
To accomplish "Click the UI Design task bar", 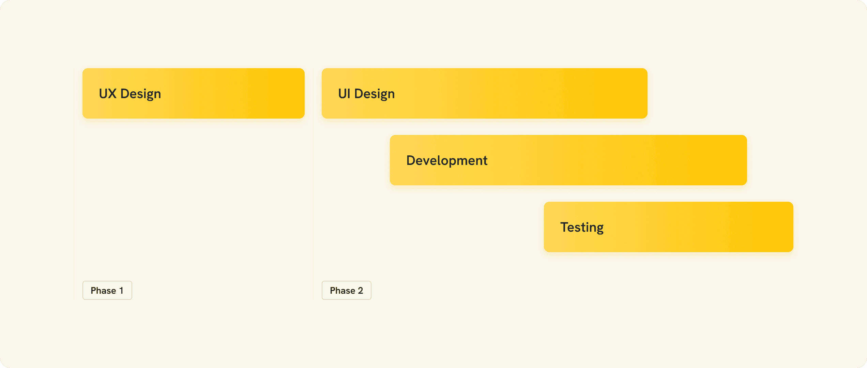I will 484,93.
